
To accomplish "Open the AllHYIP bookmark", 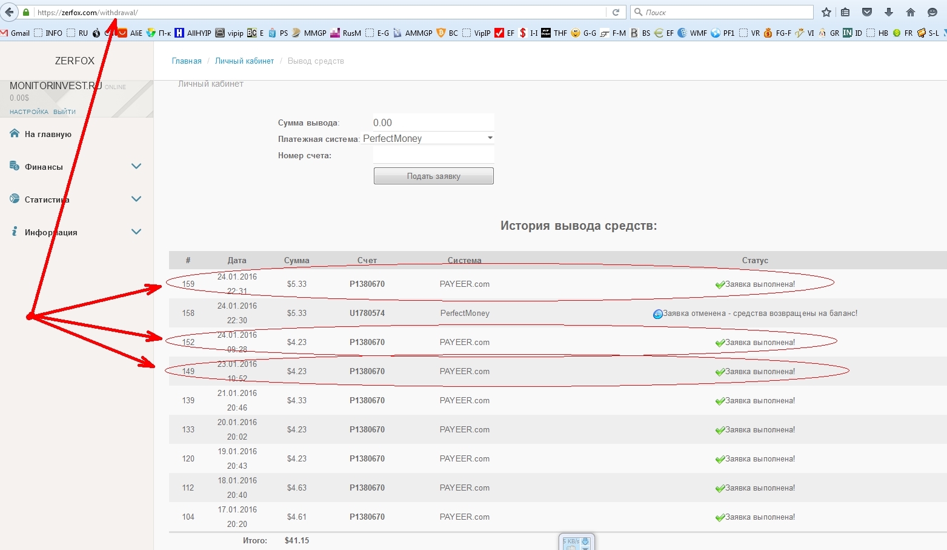I will click(193, 33).
